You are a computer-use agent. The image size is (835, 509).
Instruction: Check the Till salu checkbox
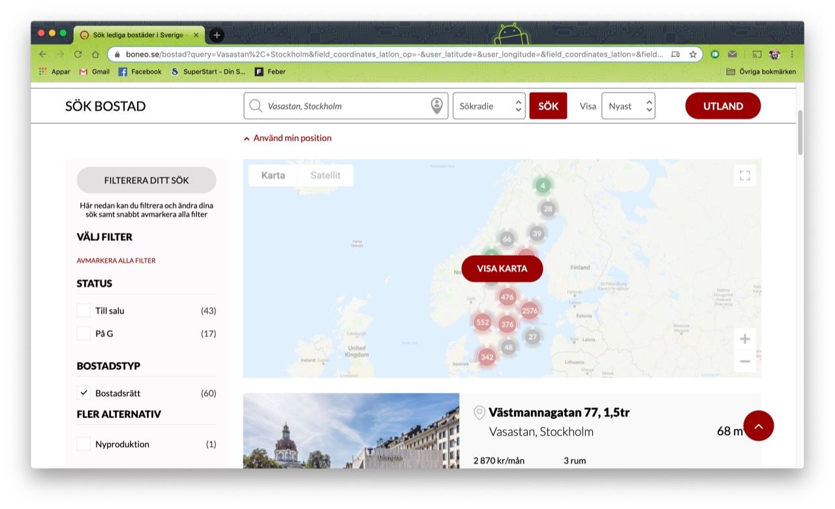click(x=83, y=311)
